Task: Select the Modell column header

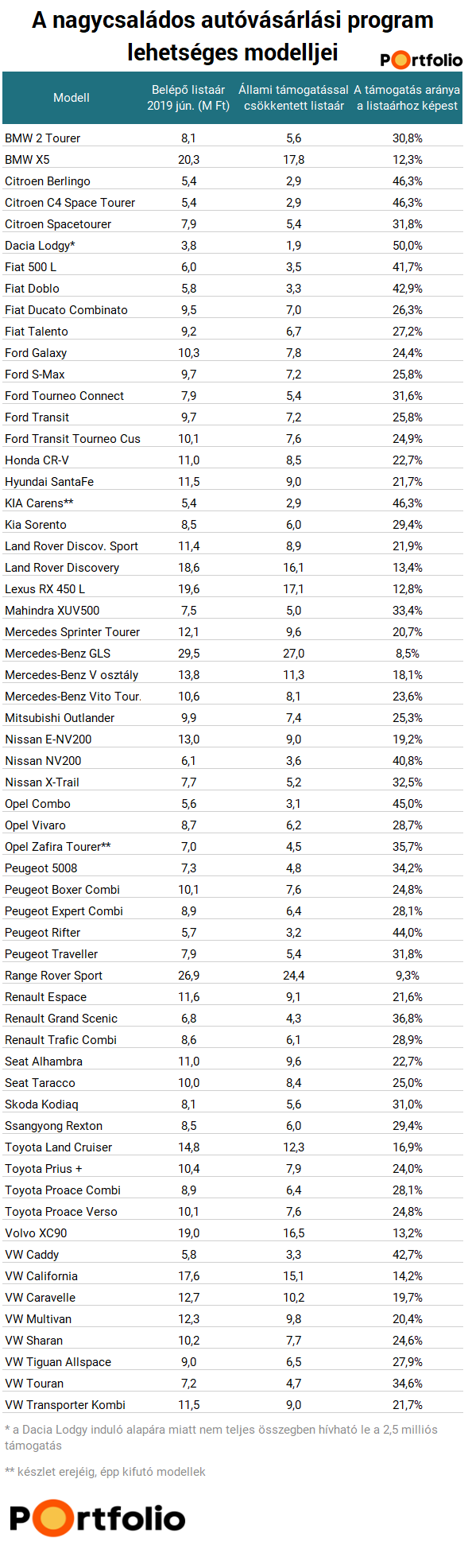Action: pyautogui.click(x=72, y=98)
